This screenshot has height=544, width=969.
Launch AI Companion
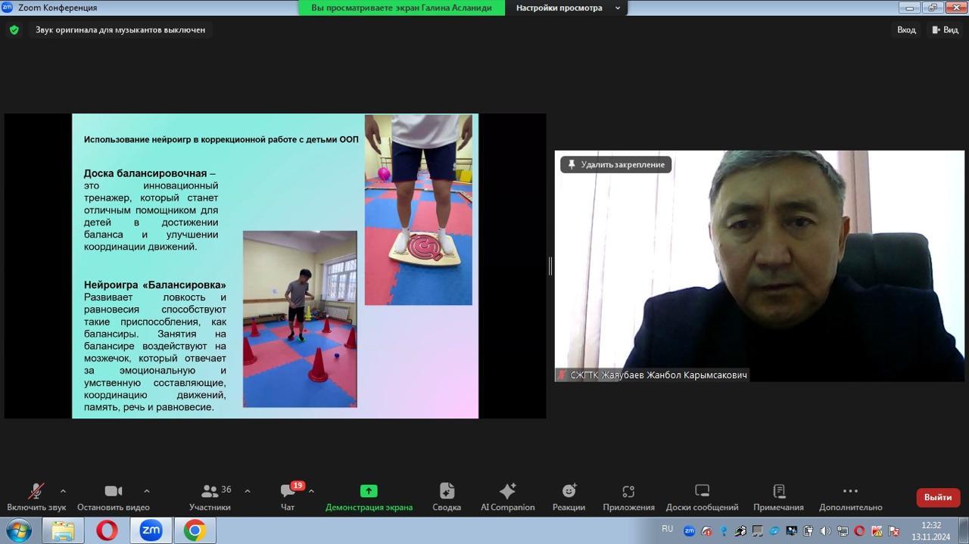pyautogui.click(x=508, y=497)
